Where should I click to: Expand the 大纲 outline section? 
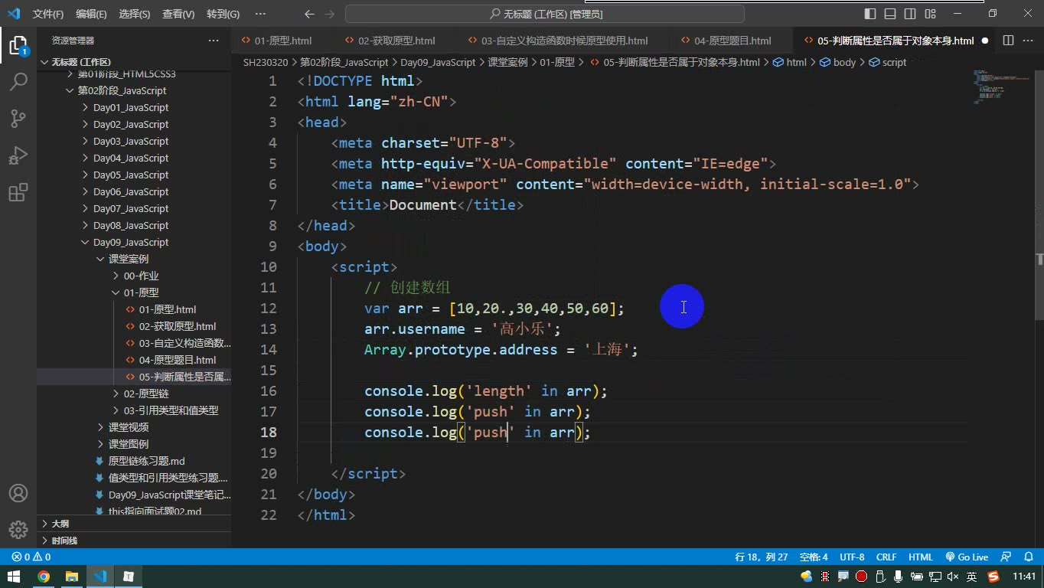60,524
